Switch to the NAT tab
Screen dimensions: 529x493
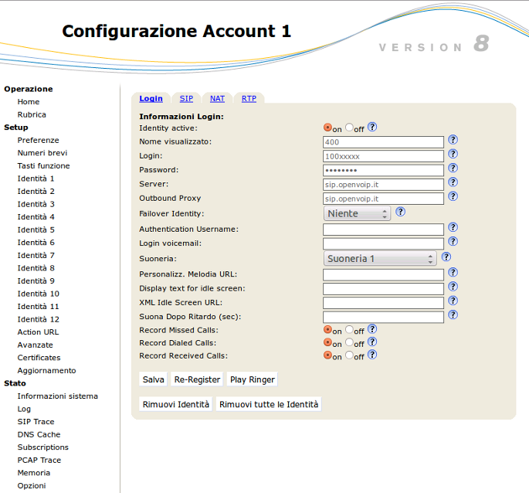coord(217,98)
